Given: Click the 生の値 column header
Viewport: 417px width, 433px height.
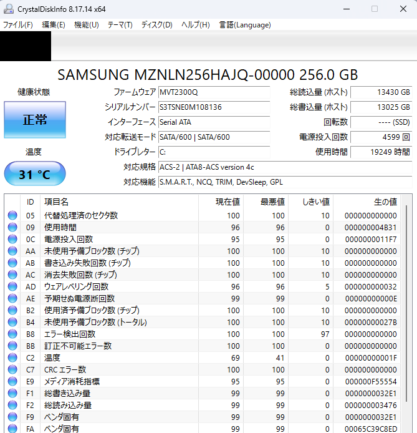Looking at the screenshot, I should coord(367,202).
